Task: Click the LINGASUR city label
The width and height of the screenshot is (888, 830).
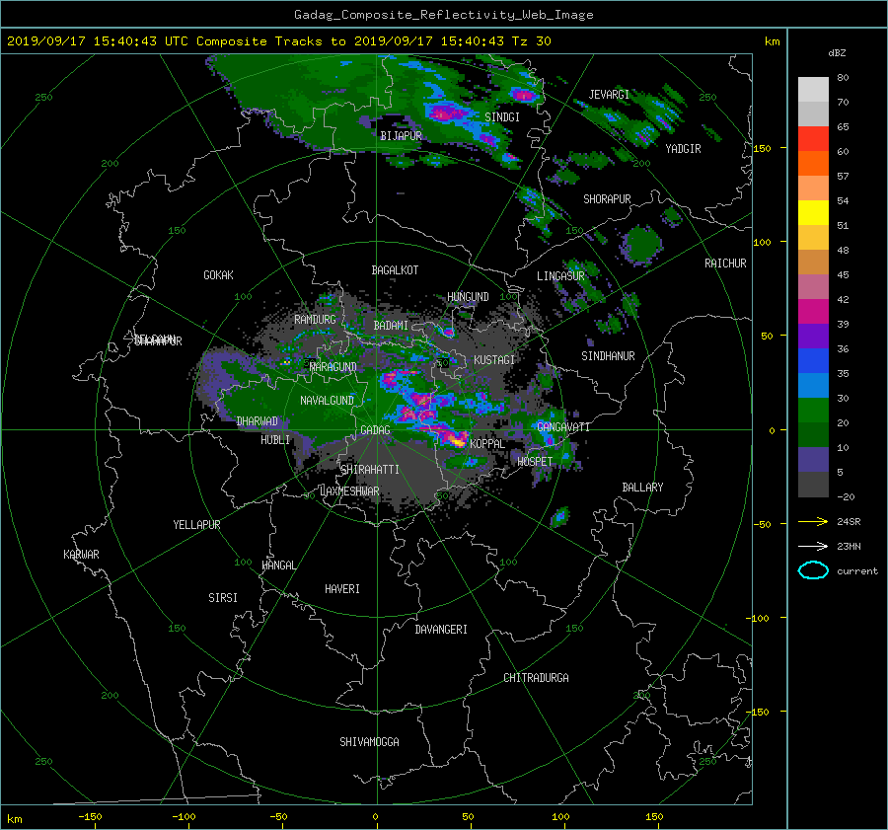Action: 560,276
